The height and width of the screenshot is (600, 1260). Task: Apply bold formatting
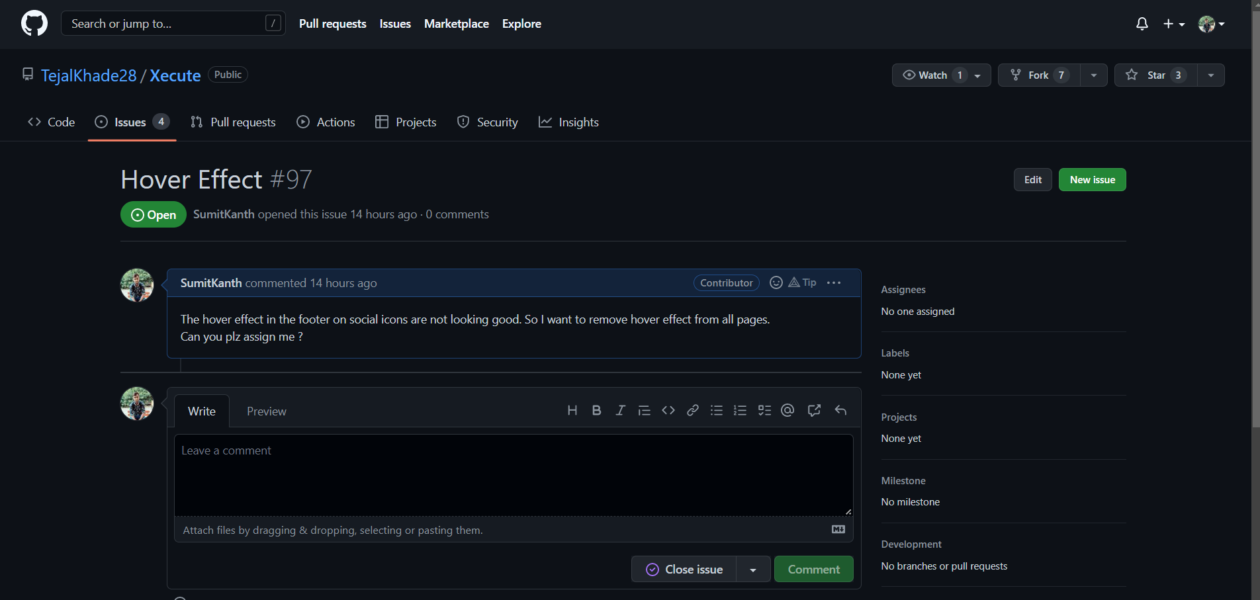pyautogui.click(x=596, y=410)
